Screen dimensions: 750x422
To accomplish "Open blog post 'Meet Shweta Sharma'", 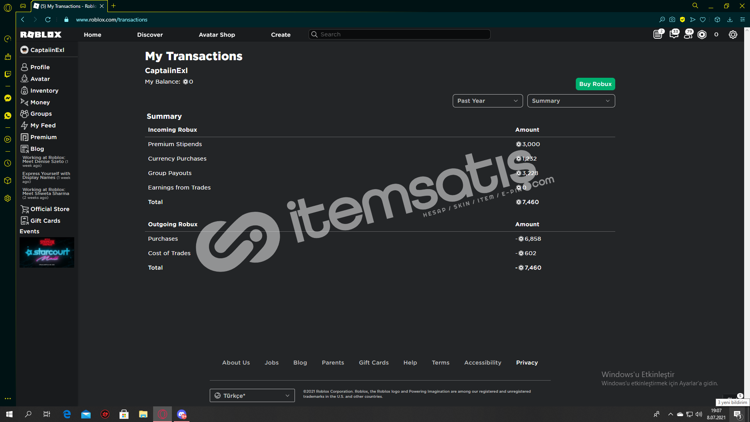I will tap(46, 193).
